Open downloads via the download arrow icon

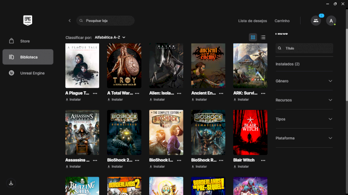pos(11,183)
